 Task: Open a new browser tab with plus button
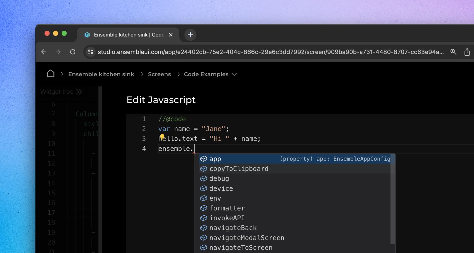(190, 35)
